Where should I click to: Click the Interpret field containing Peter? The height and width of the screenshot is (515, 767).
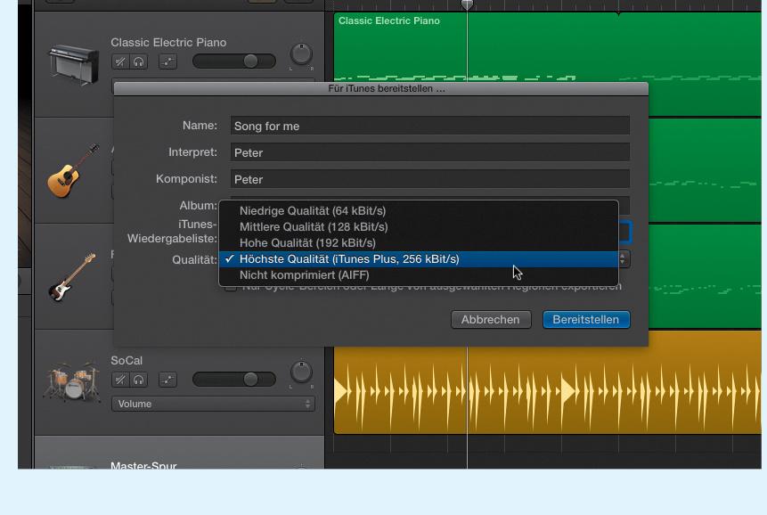pyautogui.click(x=429, y=152)
